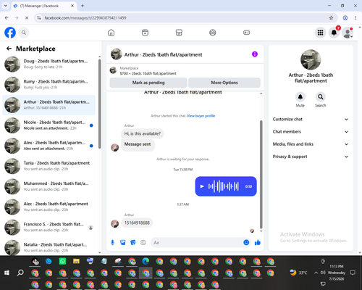Open the Natalia conversation
Image resolution: width=362 pixels, height=290 pixels.
tap(49, 247)
